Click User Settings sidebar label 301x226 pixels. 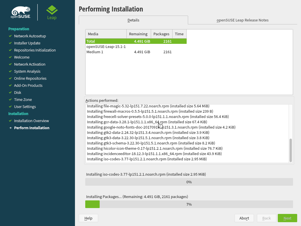(x=25, y=107)
